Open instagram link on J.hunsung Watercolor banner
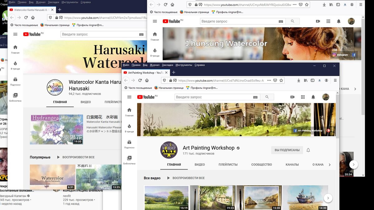The width and height of the screenshot is (374, 210). (x=340, y=55)
